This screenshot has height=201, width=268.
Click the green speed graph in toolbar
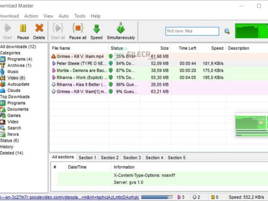point(251,31)
